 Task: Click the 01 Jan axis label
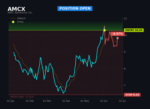tap(11, 101)
